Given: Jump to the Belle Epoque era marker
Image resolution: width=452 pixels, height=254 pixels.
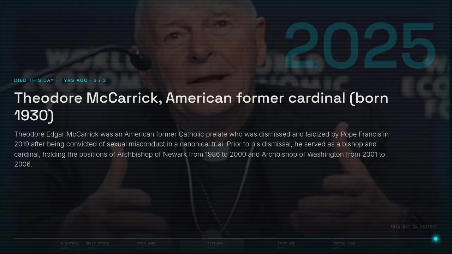Looking at the screenshot, I should [97, 243].
